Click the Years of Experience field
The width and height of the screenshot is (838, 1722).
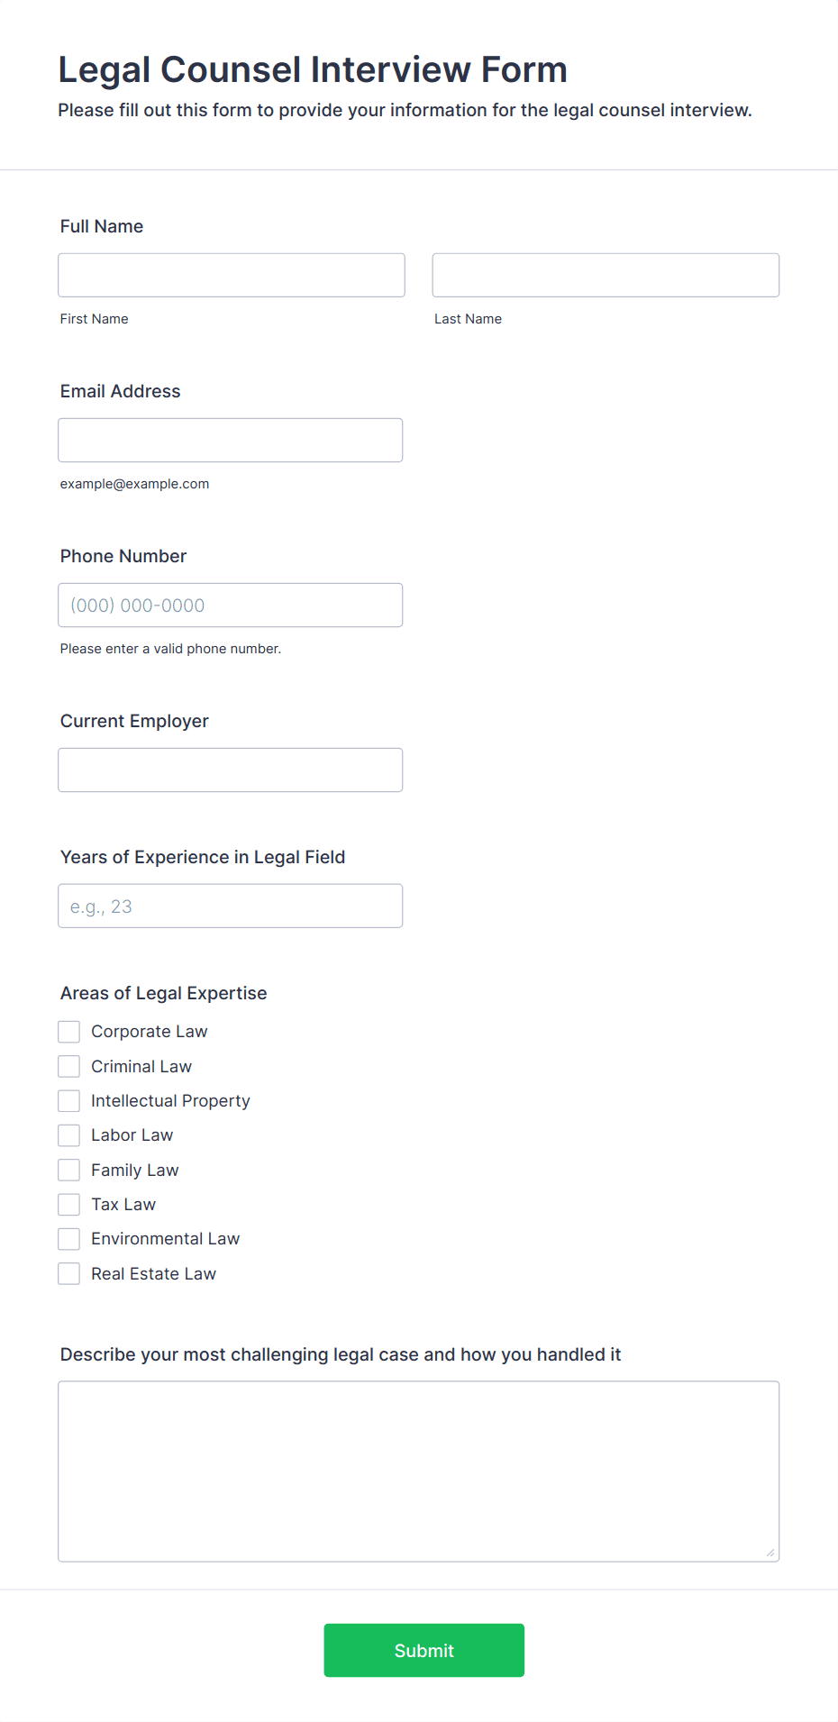tap(231, 906)
